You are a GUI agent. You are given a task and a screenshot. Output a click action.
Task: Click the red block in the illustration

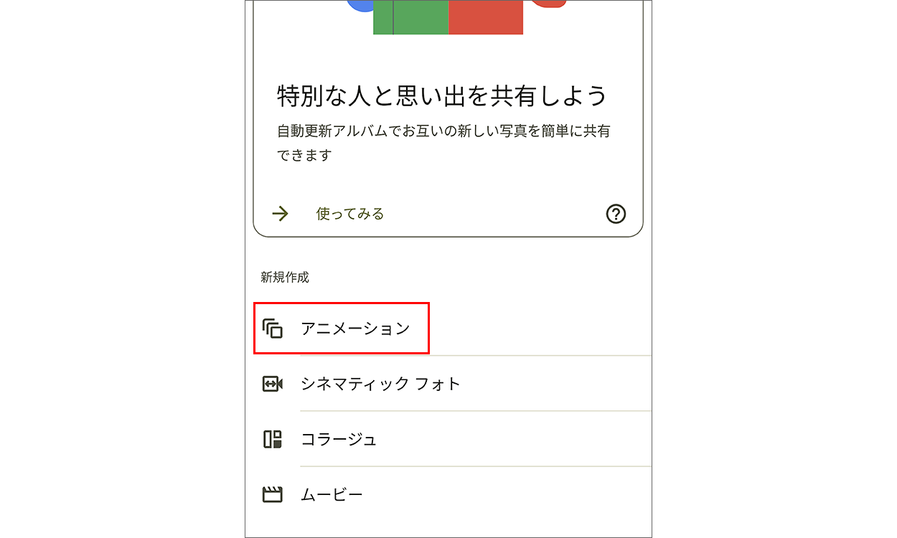click(486, 17)
